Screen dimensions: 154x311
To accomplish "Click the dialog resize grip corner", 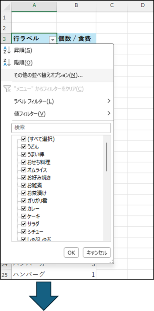I will point(112,261).
